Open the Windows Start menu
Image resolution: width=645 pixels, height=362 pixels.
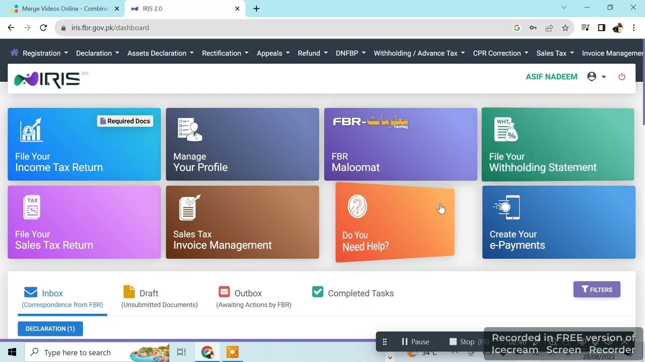pyautogui.click(x=12, y=352)
